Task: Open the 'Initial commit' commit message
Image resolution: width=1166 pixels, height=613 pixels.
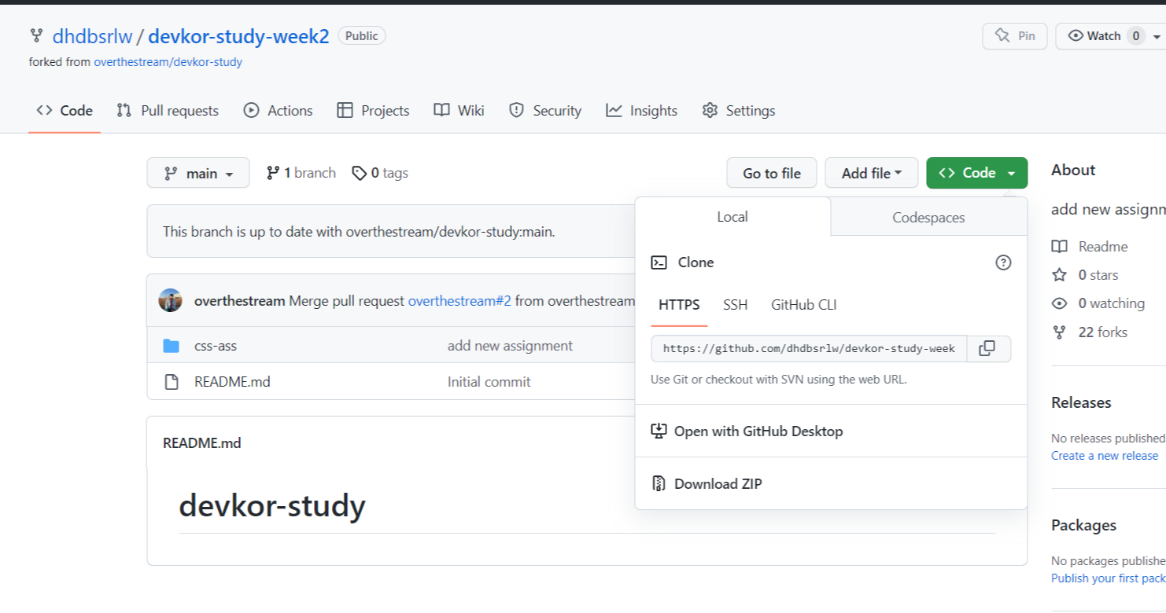Action: pos(489,382)
